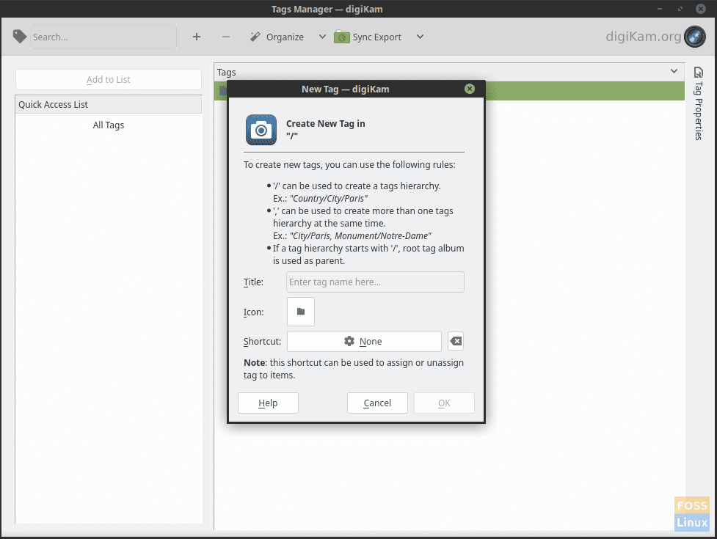Expand the Tags header dropdown chevron

[x=674, y=71]
